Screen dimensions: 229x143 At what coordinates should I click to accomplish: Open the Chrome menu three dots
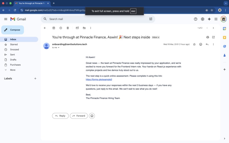pos(226,10)
